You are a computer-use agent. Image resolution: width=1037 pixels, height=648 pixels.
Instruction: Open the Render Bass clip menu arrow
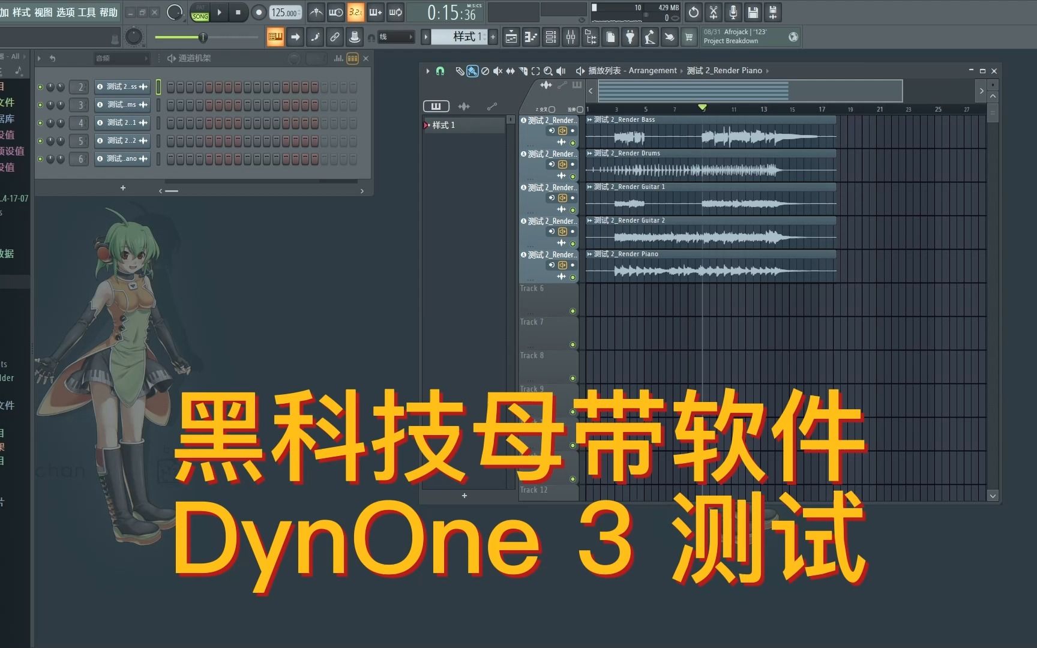coord(590,120)
